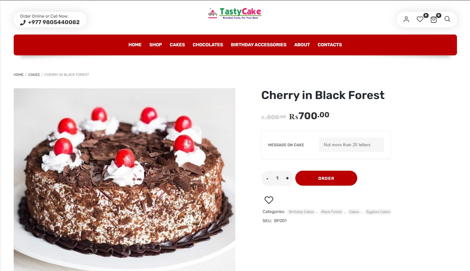Click the phone handset icon
Viewport: 470px width, 271px height.
click(x=23, y=22)
